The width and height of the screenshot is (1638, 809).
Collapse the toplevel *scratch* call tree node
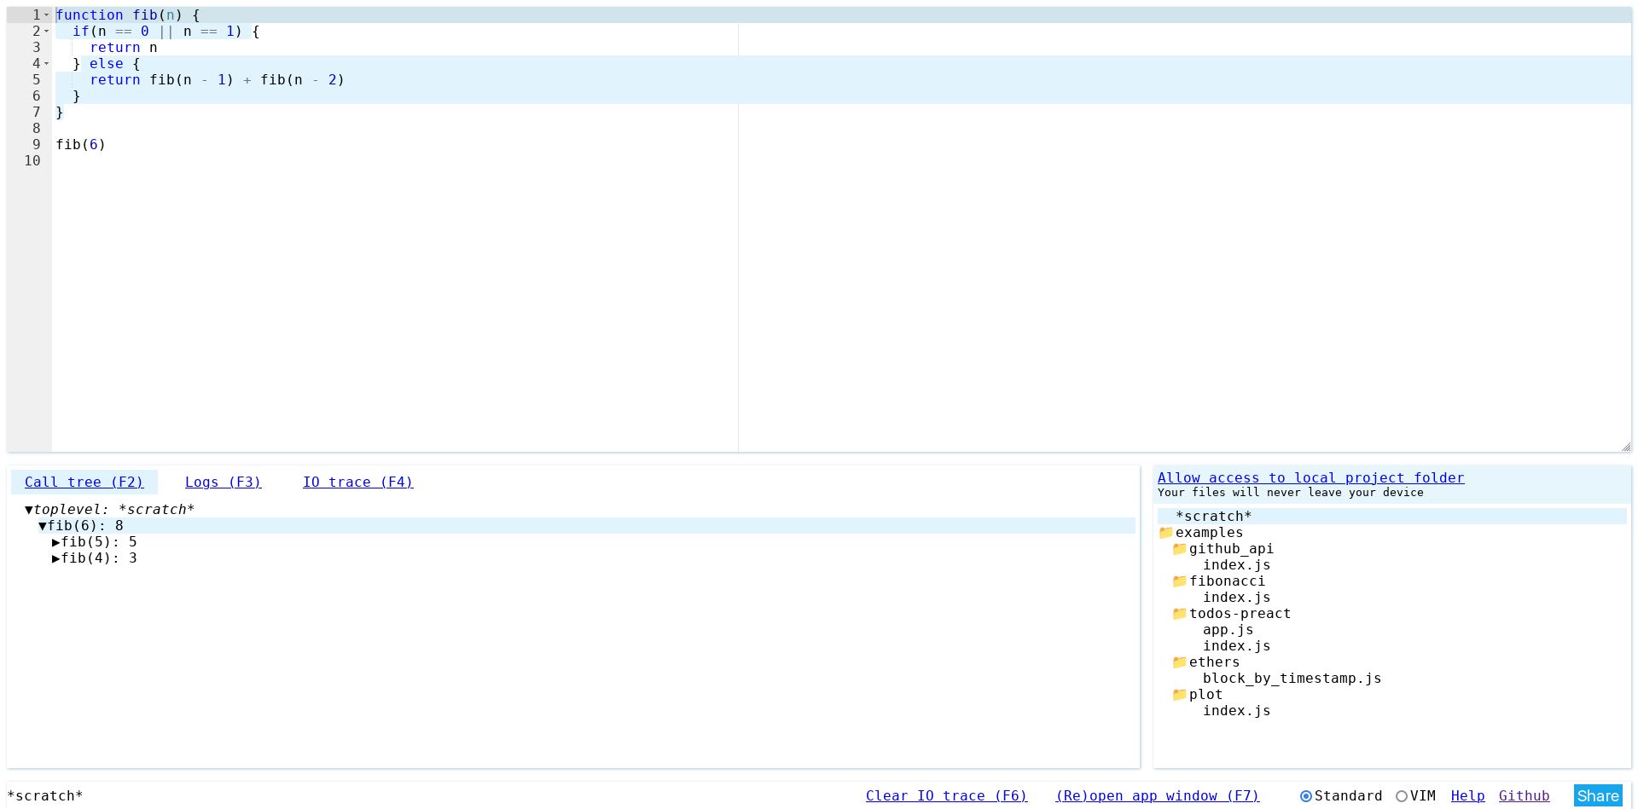(x=29, y=510)
